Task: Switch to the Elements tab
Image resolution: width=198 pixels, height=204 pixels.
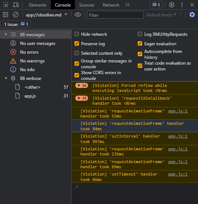Action: (38, 5)
